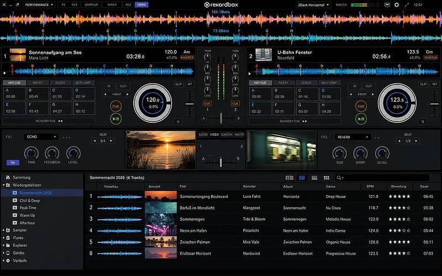Trigger deck 1 hot cue B 00:45
This screenshot has height=276, width=442.
pyautogui.click(x=38, y=94)
